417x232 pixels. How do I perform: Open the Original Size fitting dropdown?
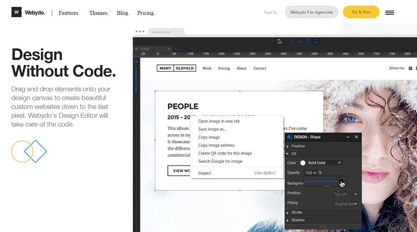346,204
